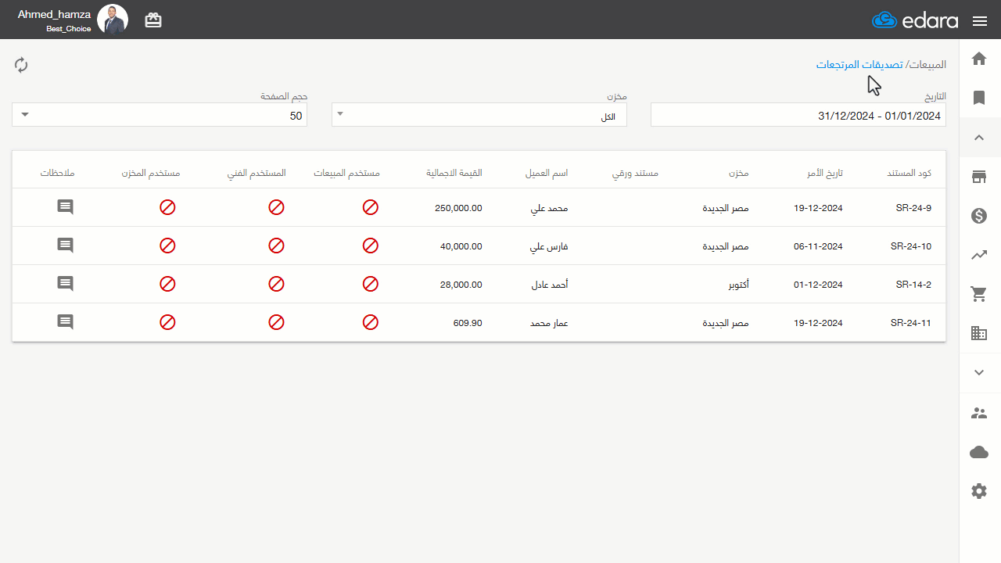Select document code SR-24-10

911,246
